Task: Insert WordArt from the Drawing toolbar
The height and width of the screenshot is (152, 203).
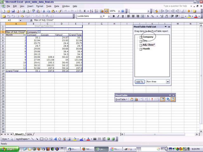Action: [55, 139]
